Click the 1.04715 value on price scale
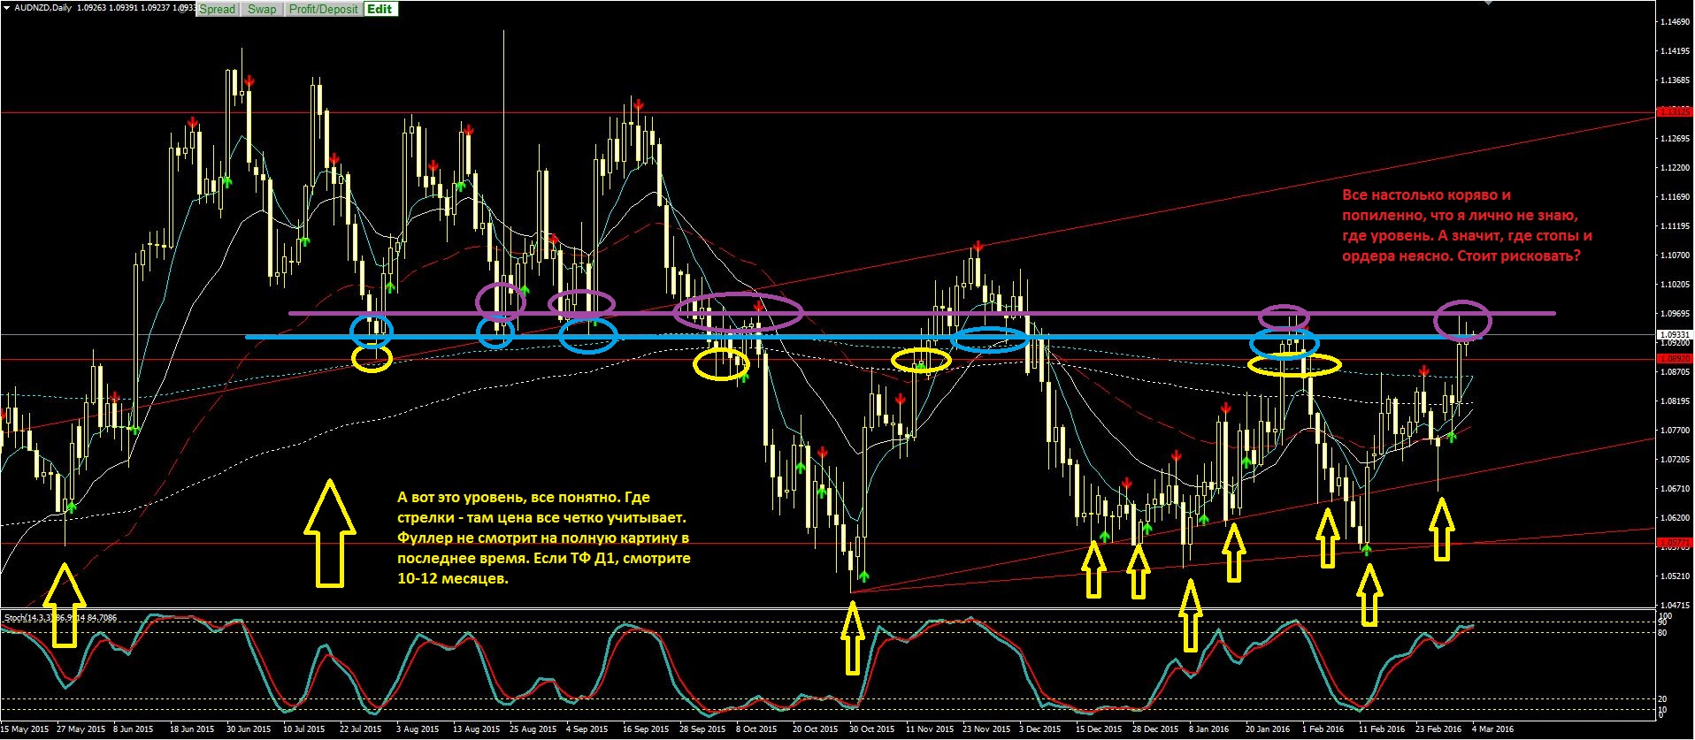This screenshot has width=1695, height=740. point(1676,606)
